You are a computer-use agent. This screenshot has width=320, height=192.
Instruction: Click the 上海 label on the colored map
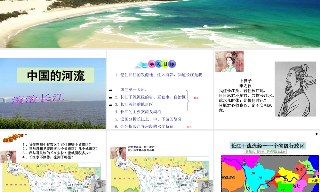pos(314,181)
